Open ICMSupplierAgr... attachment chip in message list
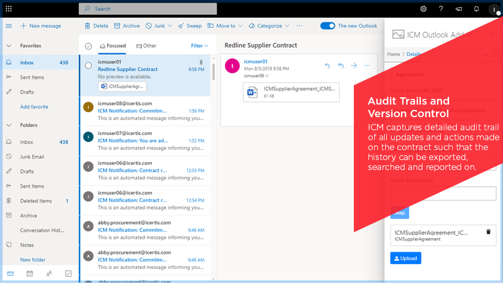 click(122, 86)
